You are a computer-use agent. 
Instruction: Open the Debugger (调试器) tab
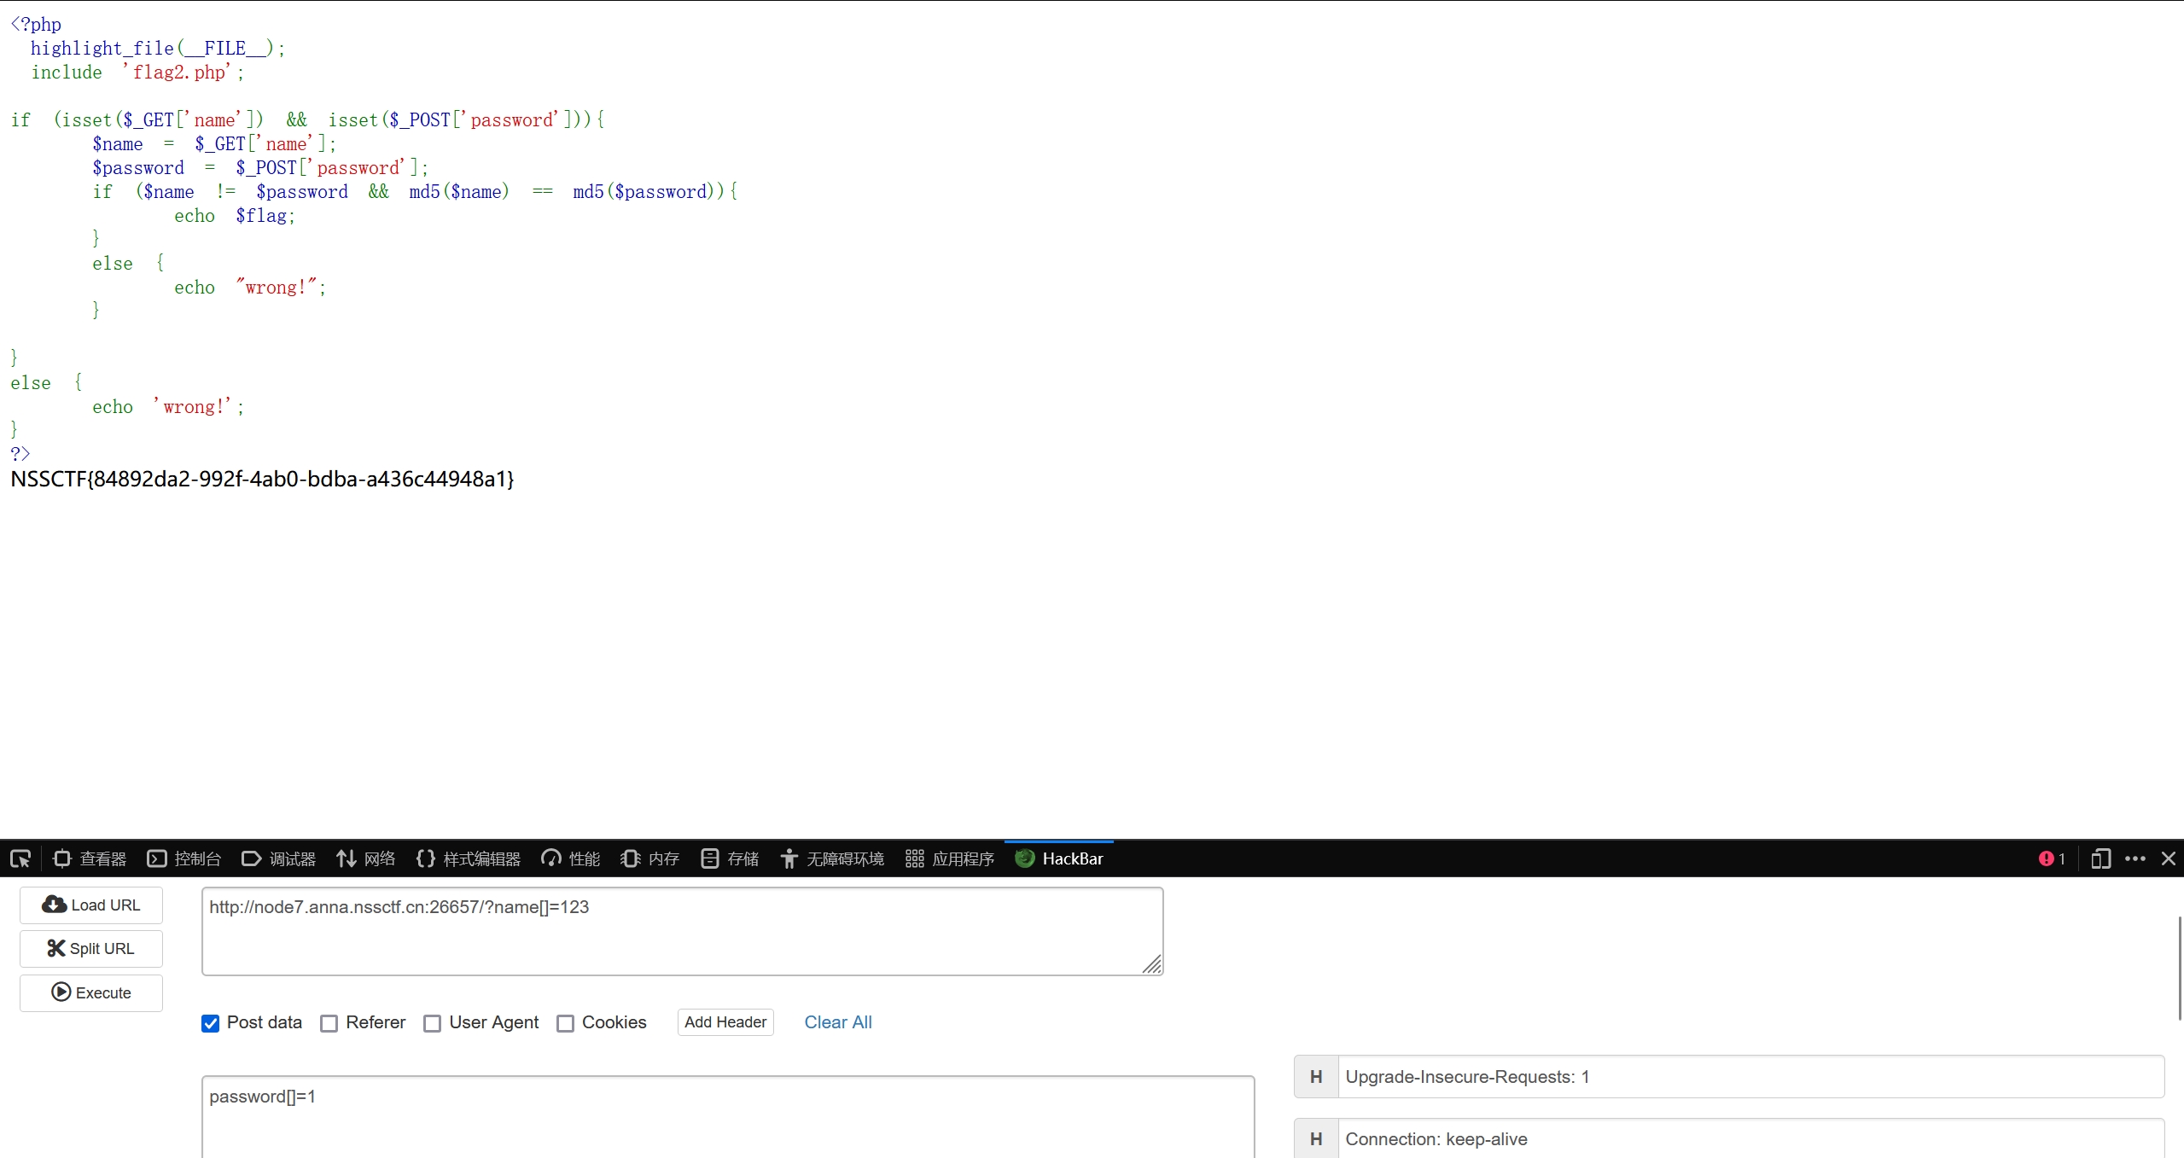pos(279,858)
